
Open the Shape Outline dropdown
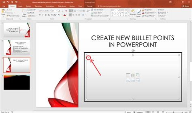coord(149,13)
